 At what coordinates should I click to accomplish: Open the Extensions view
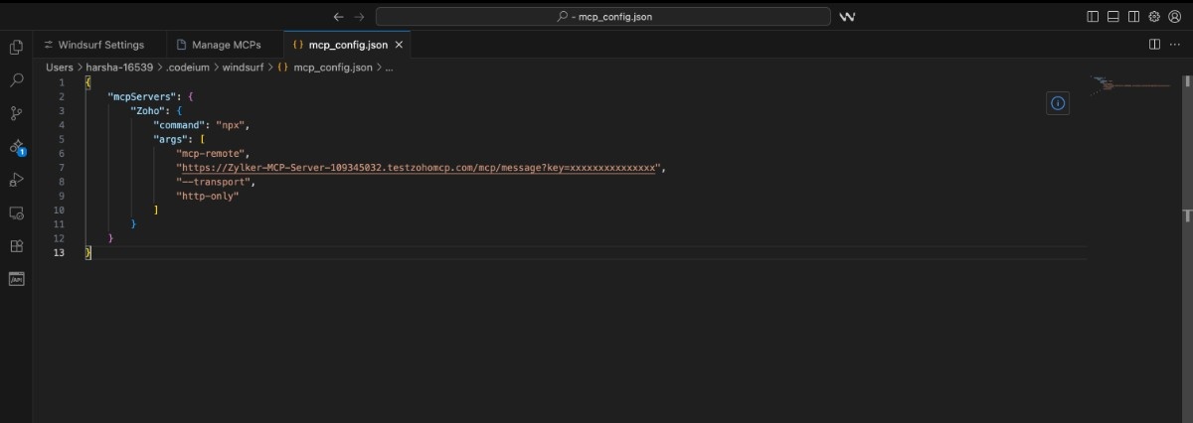click(x=16, y=246)
